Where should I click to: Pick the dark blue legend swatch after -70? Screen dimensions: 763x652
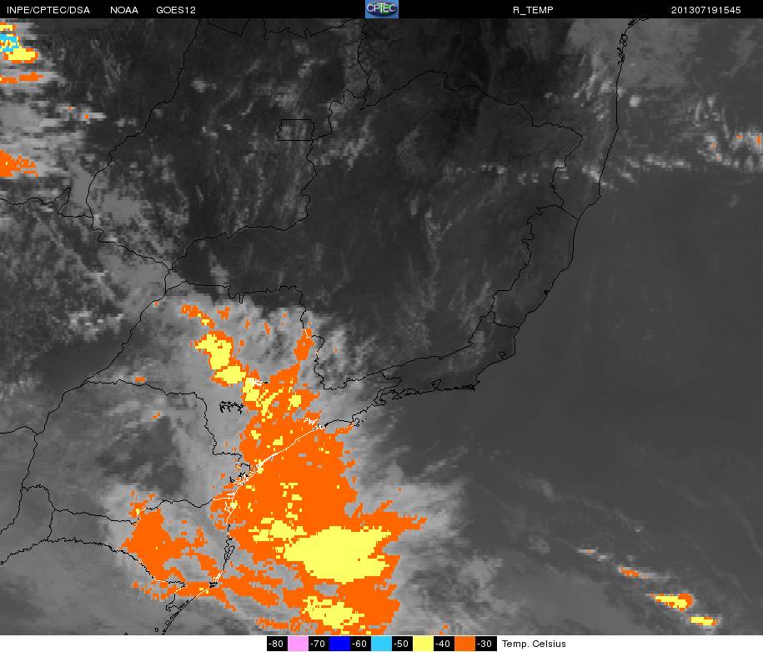(339, 644)
